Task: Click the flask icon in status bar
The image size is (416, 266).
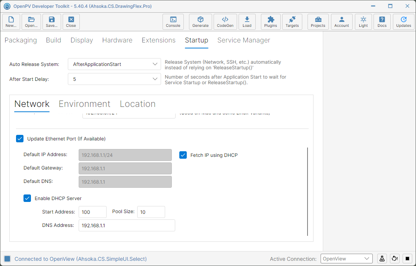Action: 382,259
